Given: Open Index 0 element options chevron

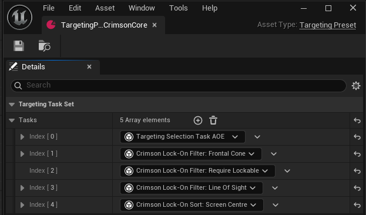Looking at the screenshot, I should click(257, 137).
